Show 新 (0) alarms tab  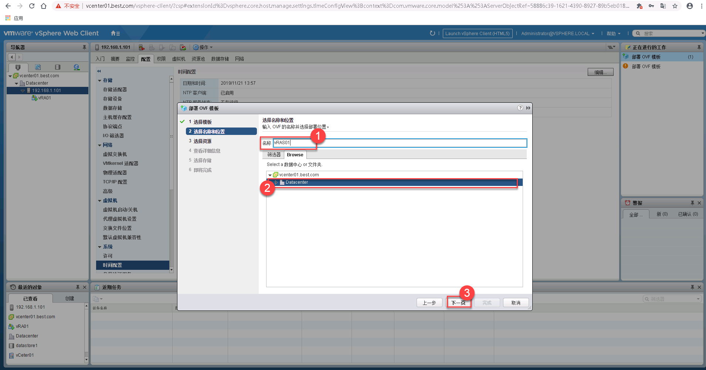[662, 214]
